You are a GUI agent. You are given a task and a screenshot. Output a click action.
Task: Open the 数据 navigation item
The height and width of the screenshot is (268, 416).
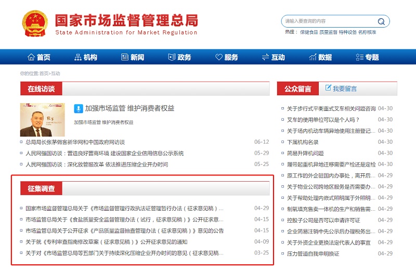[x=320, y=57]
